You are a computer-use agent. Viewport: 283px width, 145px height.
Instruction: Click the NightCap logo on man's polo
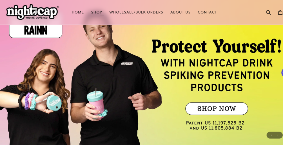pos(127,64)
